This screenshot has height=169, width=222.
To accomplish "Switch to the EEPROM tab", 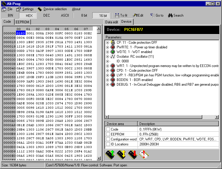I will [22, 22].
